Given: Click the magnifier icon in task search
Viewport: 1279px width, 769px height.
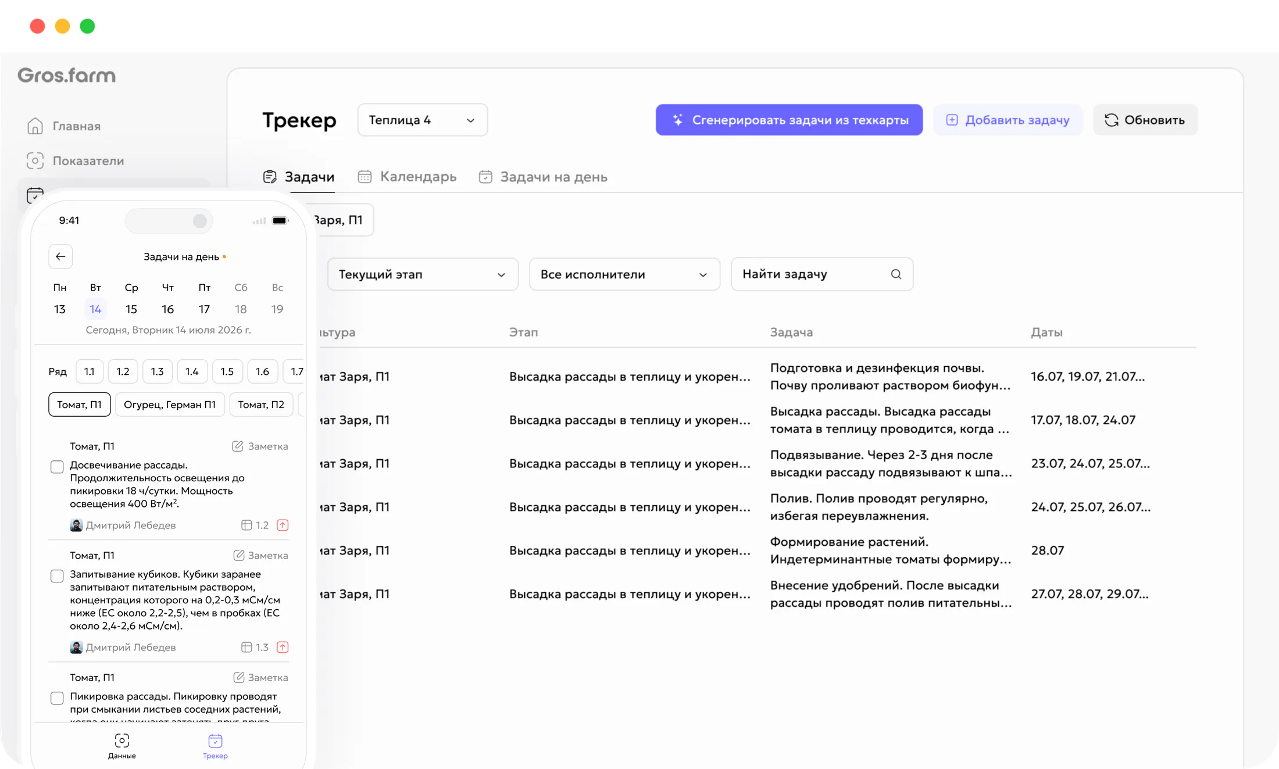Looking at the screenshot, I should (896, 274).
